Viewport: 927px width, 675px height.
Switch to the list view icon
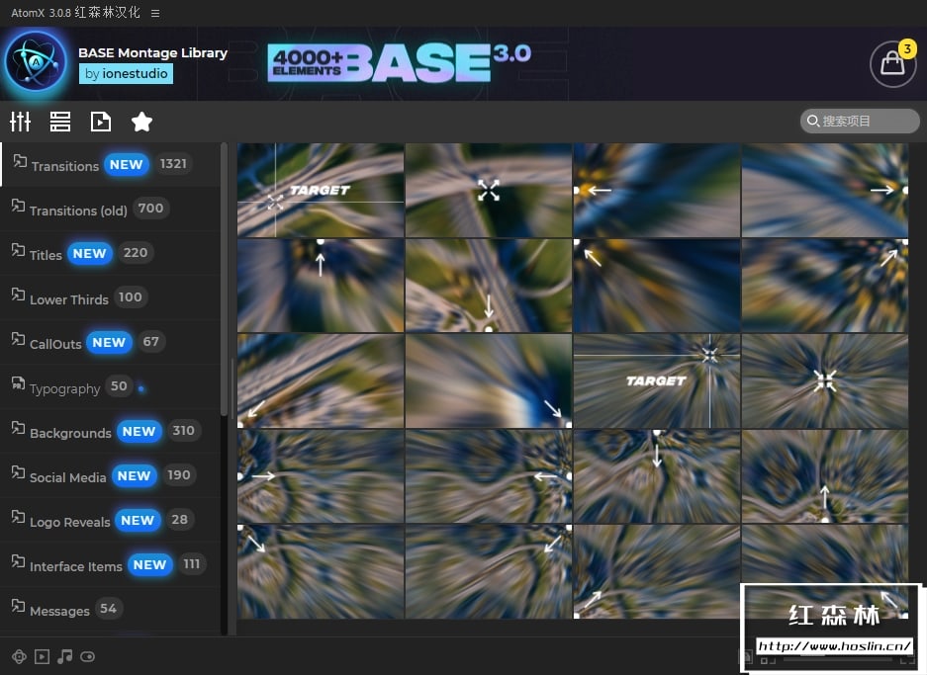tap(60, 122)
